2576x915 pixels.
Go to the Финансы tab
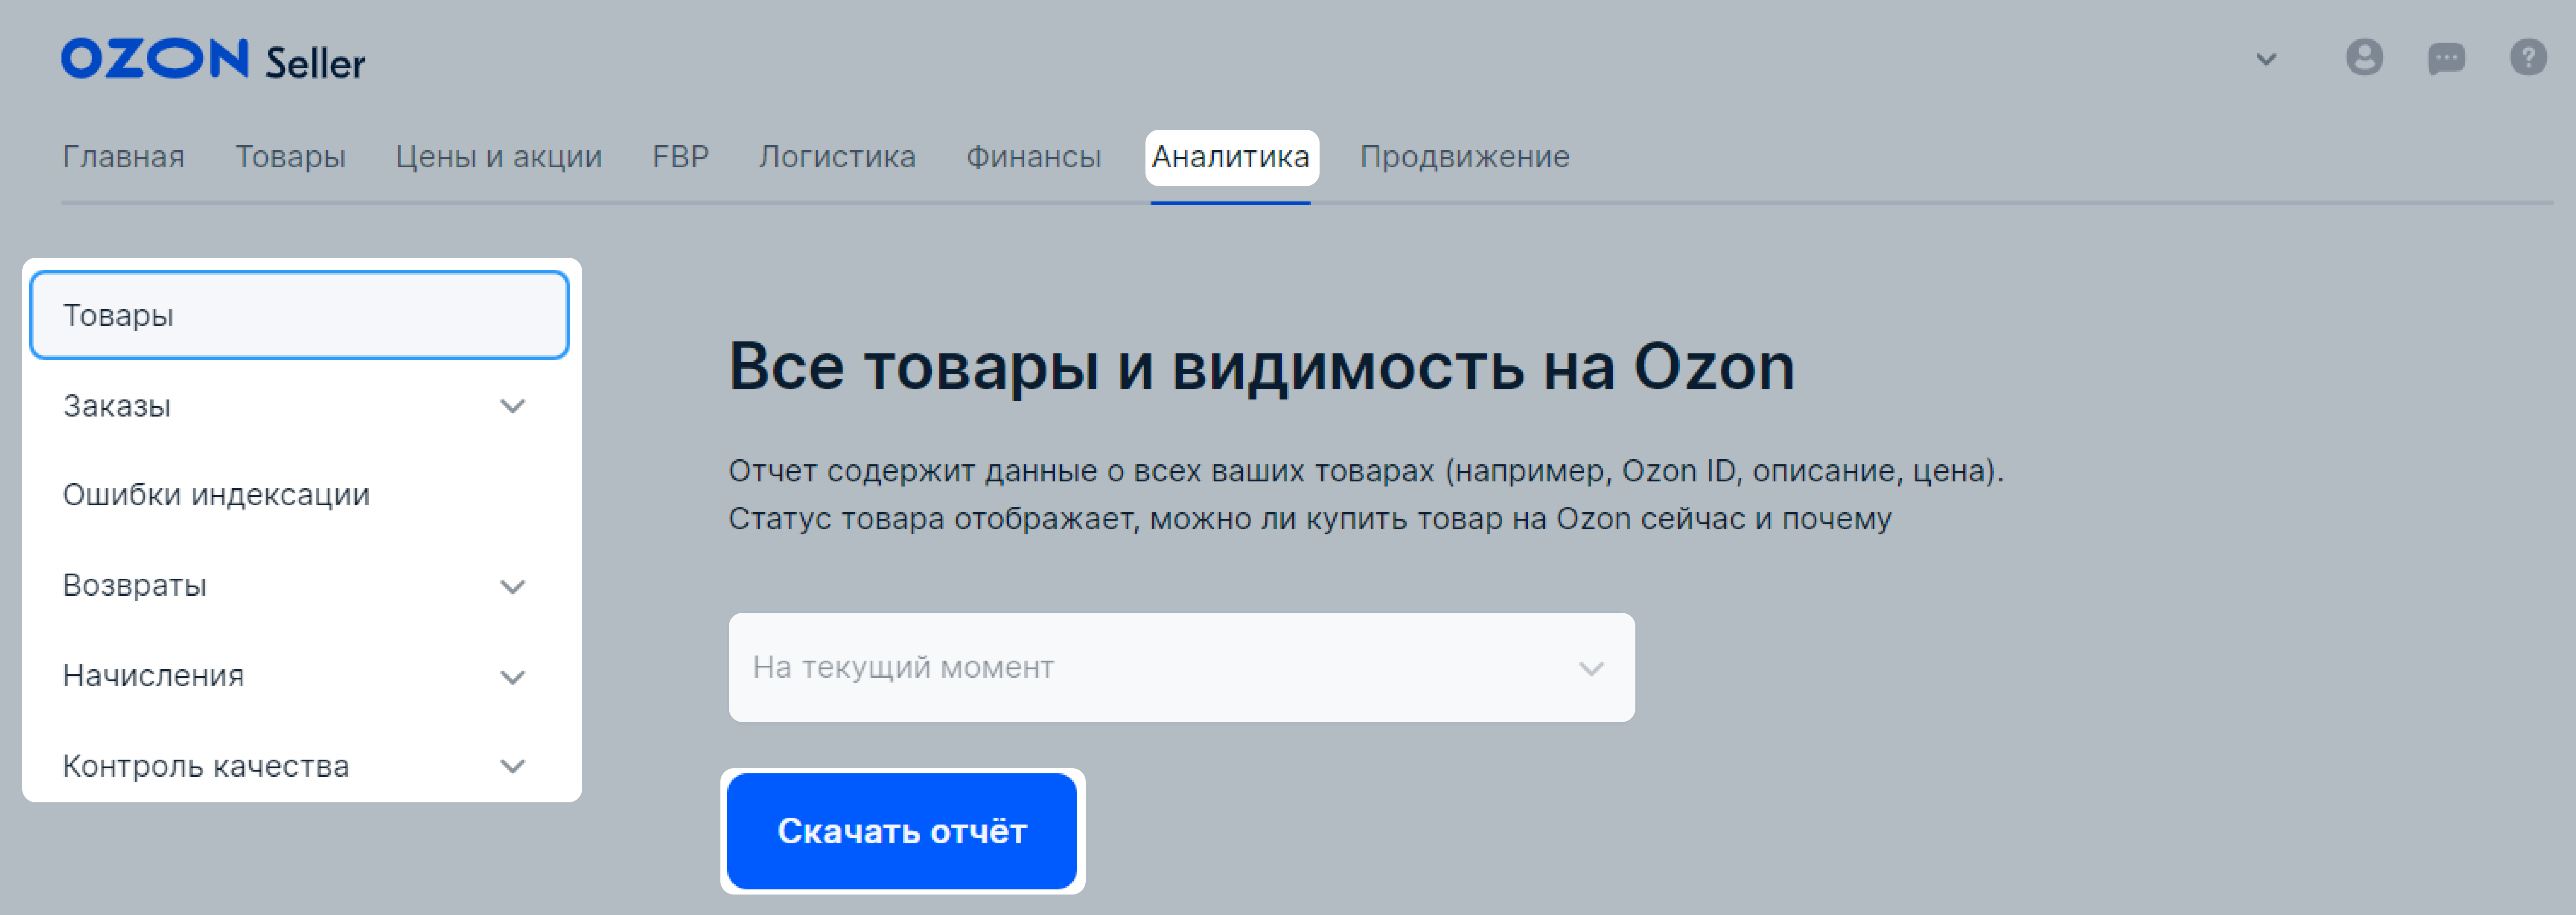(x=1033, y=157)
